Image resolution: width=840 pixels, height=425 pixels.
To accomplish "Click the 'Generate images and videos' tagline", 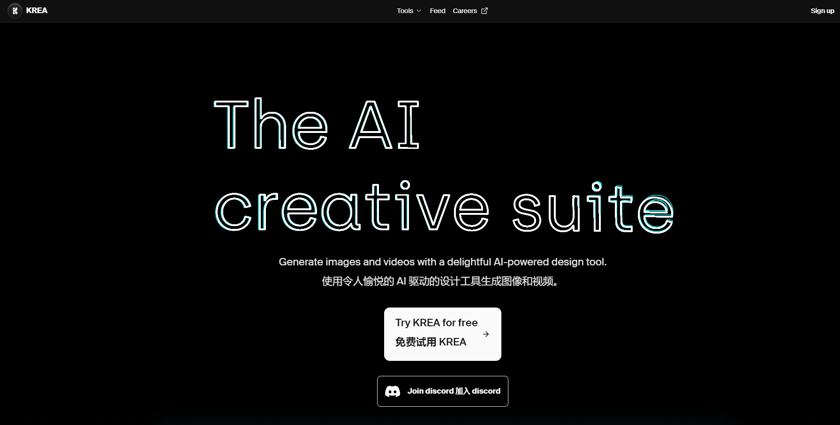I will coord(442,262).
